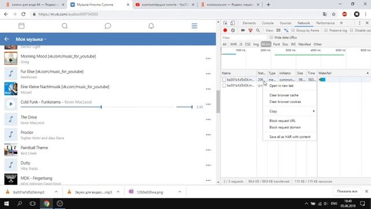Open options dots for Fur Elise track
The image size is (371, 209).
point(208,74)
